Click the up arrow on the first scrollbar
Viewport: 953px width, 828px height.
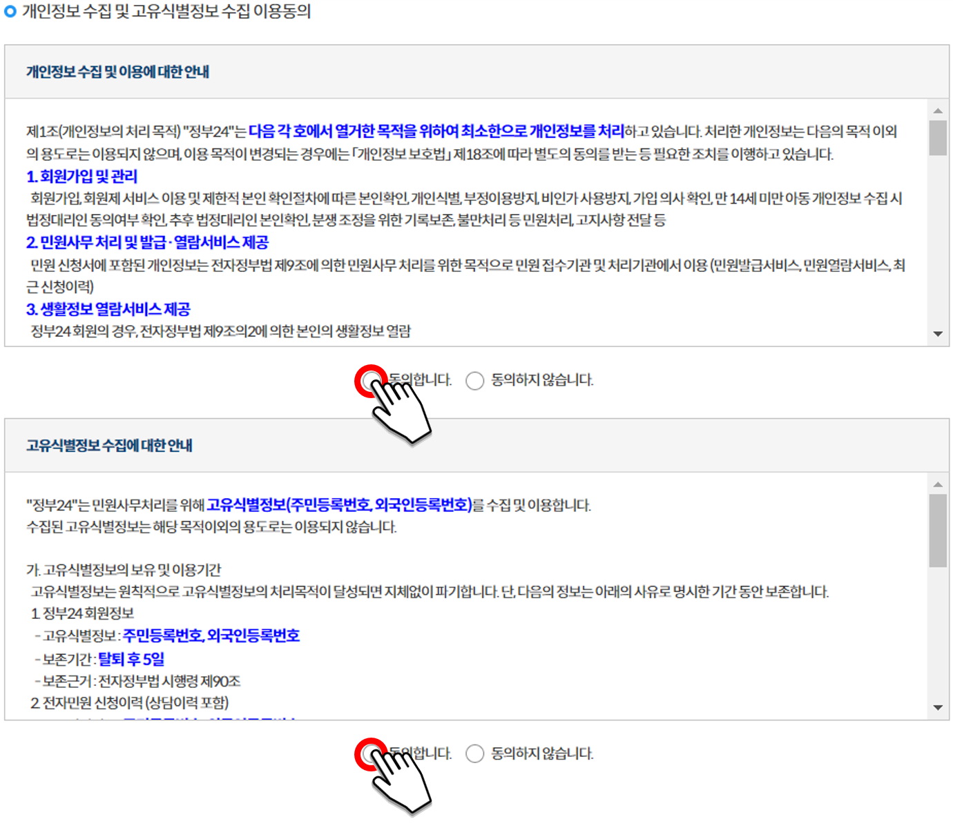(x=938, y=110)
